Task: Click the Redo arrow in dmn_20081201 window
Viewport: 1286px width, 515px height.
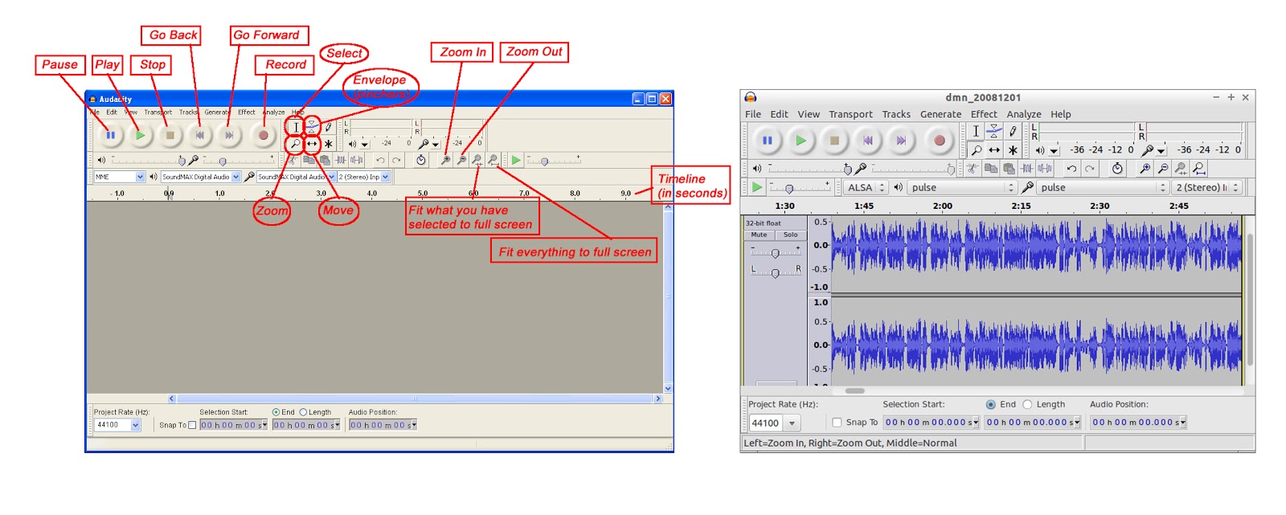Action: tap(1089, 169)
